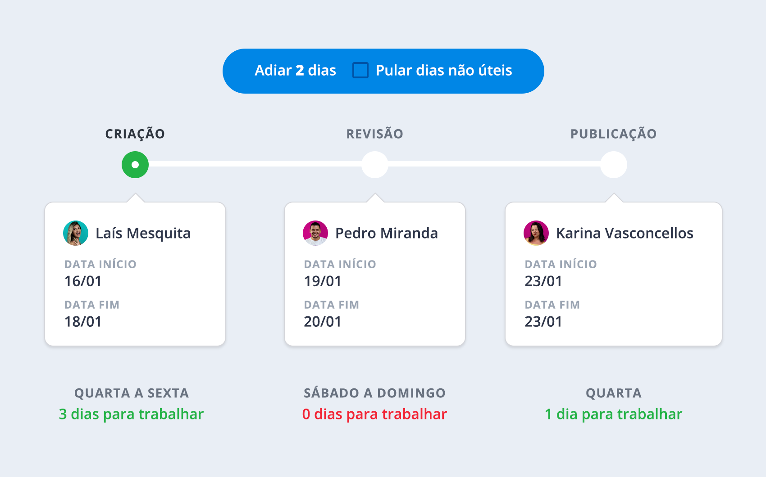Screen dimensions: 766x477
Task: Edit Pedro Miranda's start date 19/01
Action: 323,281
